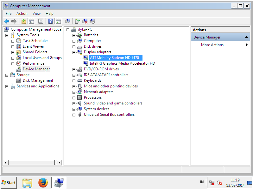Select Intel(R) Graphics Media Accelerator HD
Image resolution: width=253 pixels, height=189 pixels.
[x=122, y=63]
